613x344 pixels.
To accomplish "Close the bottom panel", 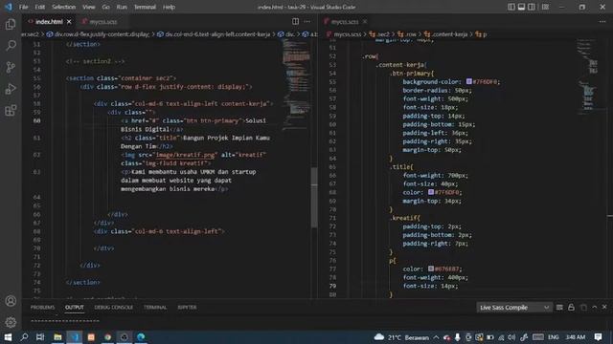I will (x=604, y=308).
